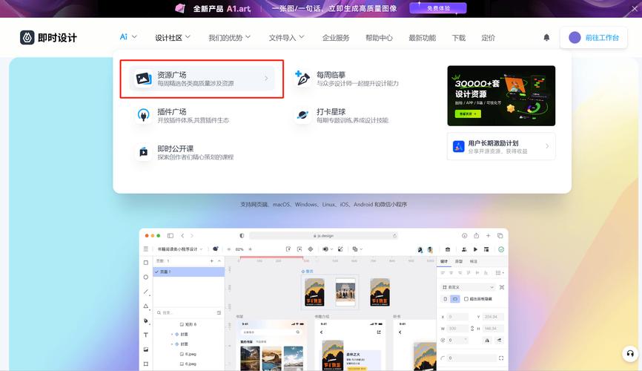Select the ellipse tool in editor preview
Screen dimensions: 642x371
(146, 277)
